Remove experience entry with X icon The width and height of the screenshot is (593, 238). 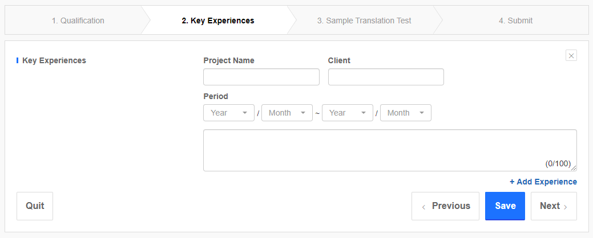[x=571, y=55]
